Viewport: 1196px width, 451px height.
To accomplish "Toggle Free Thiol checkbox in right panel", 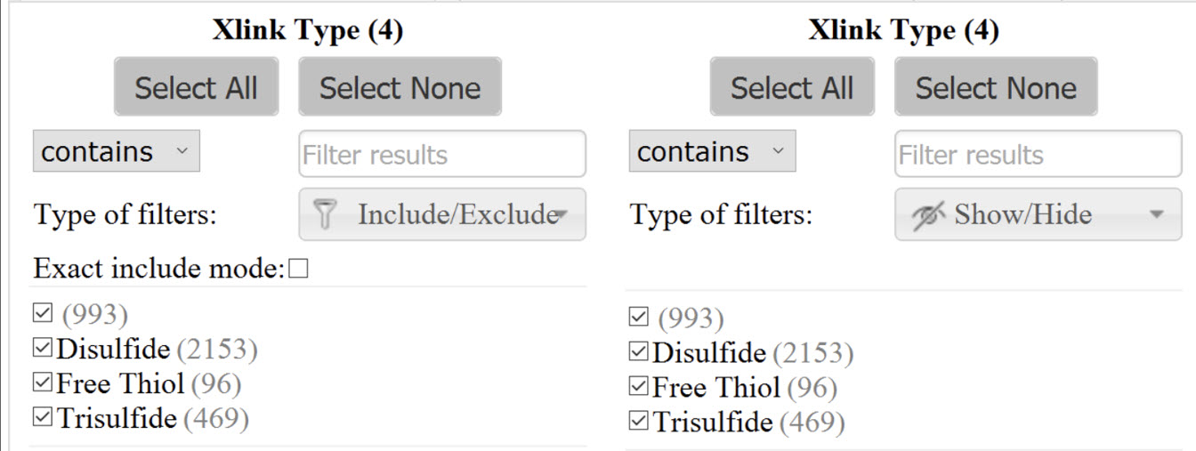I will click(638, 387).
